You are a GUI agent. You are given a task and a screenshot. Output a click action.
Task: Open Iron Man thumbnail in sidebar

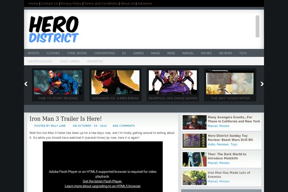[x=194, y=122]
